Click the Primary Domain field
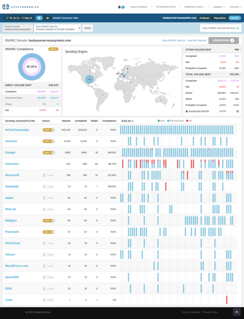Screen dimensions: 244x319 click(18, 28)
